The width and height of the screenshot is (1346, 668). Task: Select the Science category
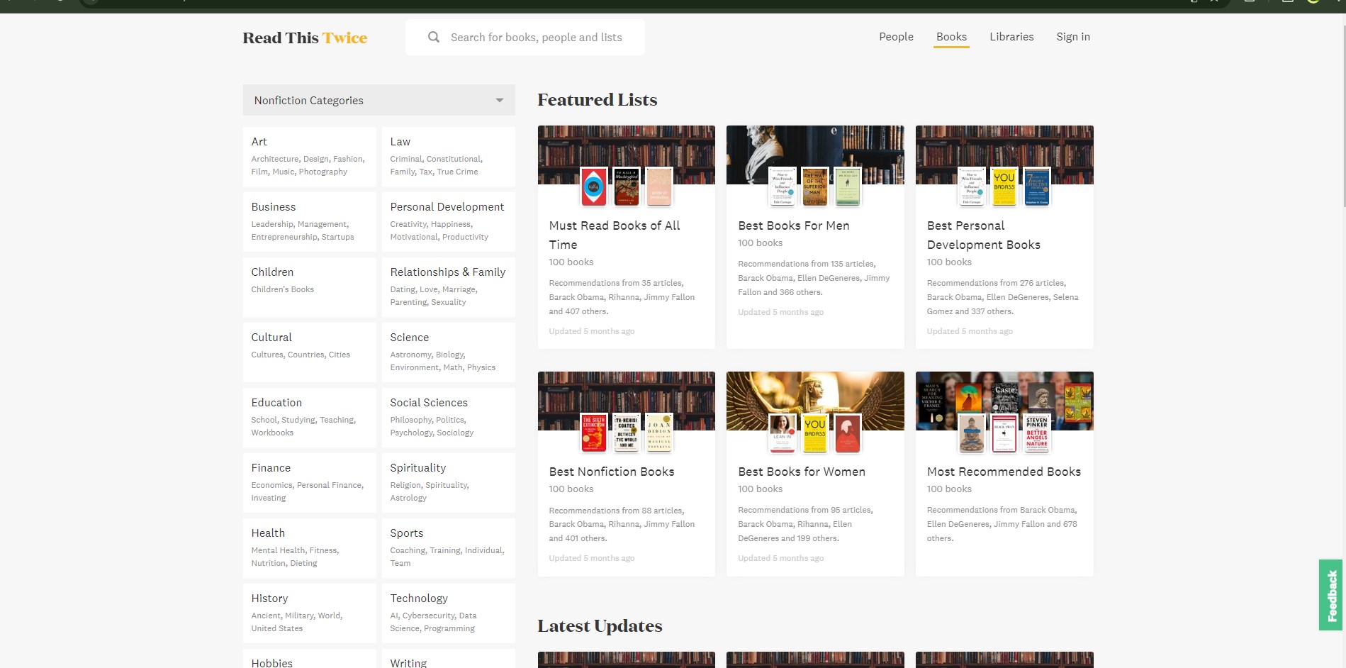448,352
